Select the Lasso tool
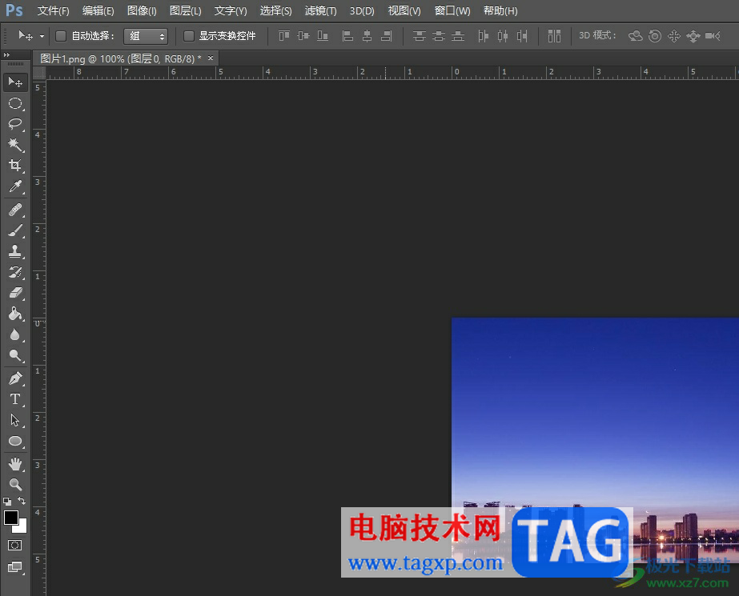 [x=15, y=124]
